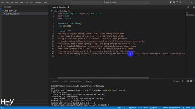Click Ln 17, Col 72 cursor position
The image size is (195, 109).
[122, 108]
